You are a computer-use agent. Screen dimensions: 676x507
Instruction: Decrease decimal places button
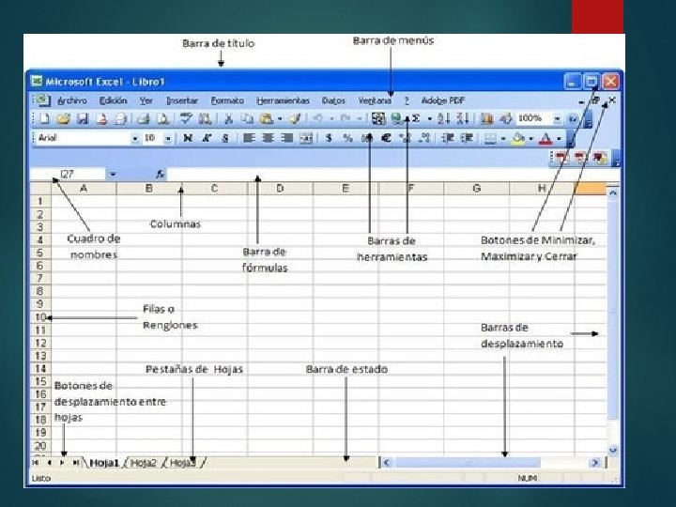[x=424, y=138]
